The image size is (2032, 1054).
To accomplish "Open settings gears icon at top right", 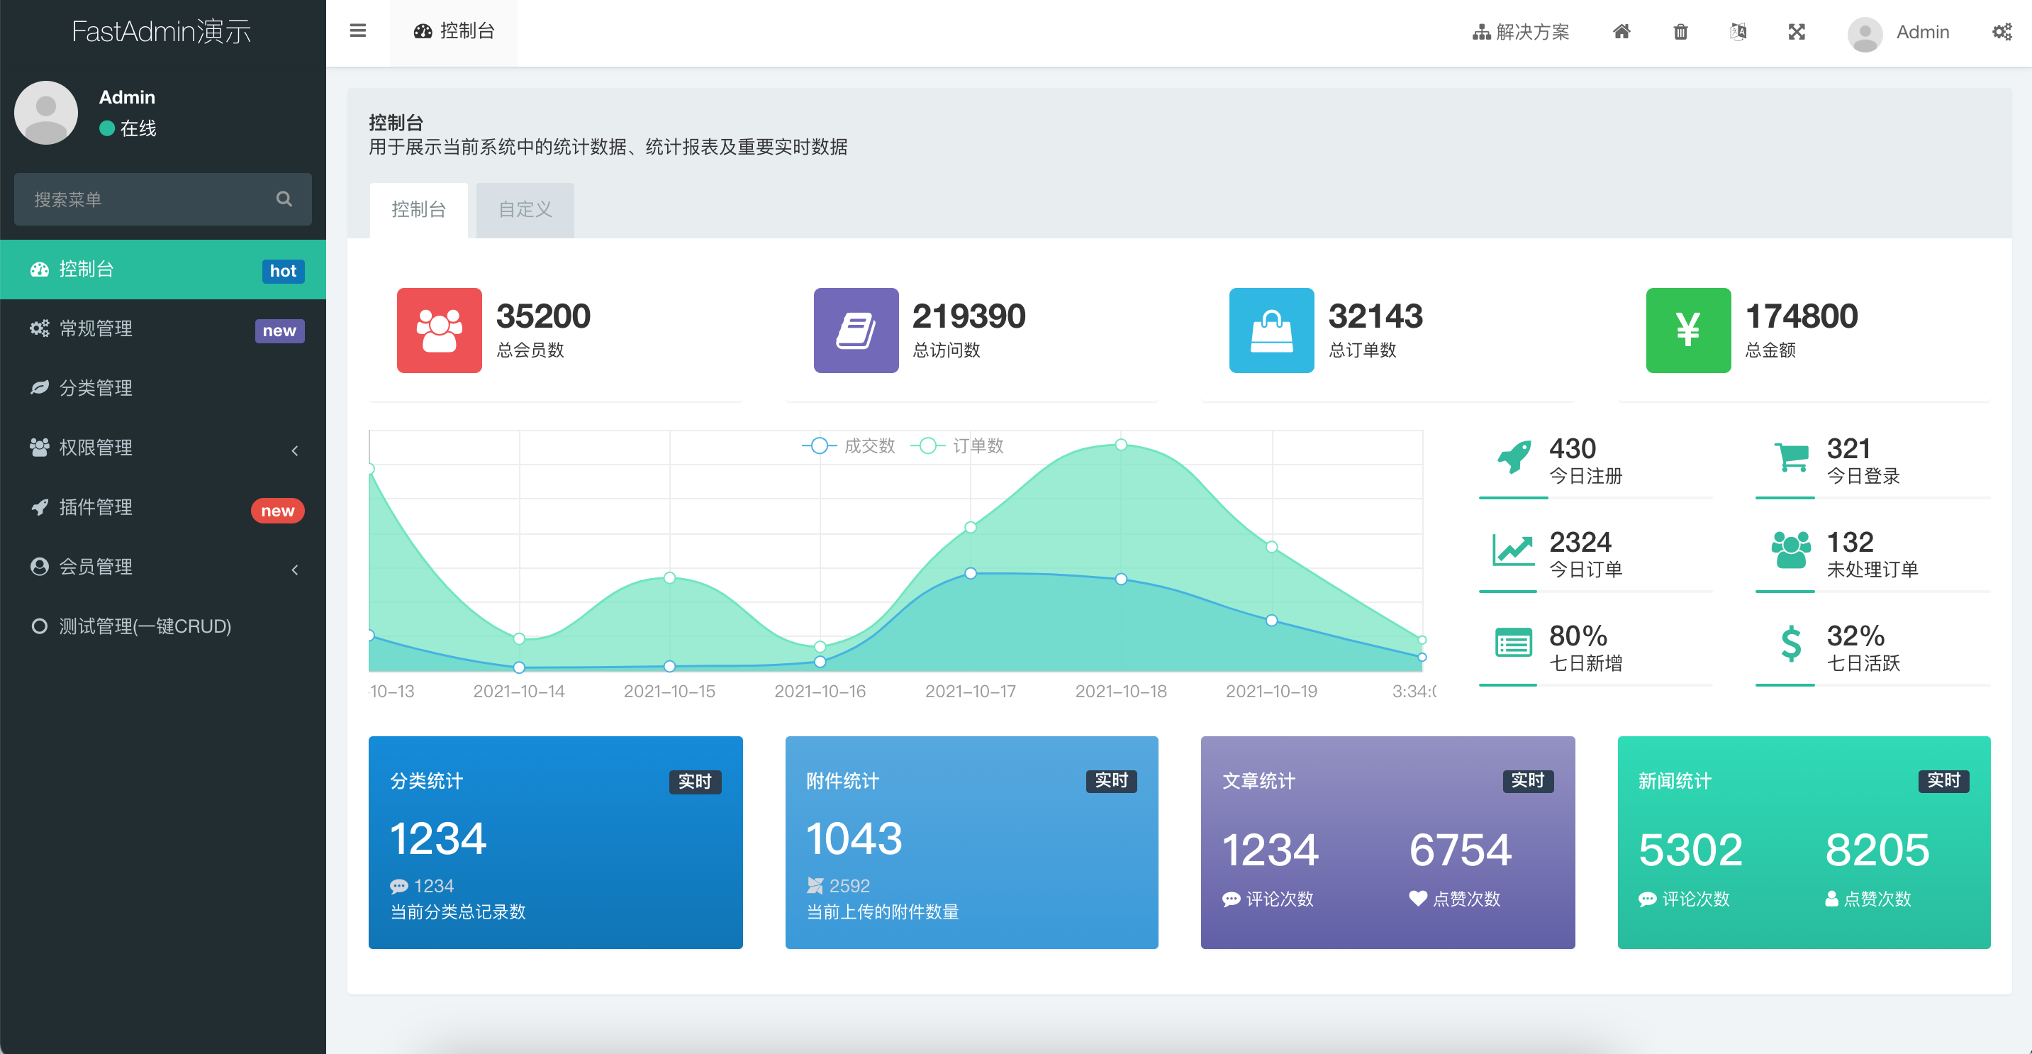I will (x=2002, y=31).
